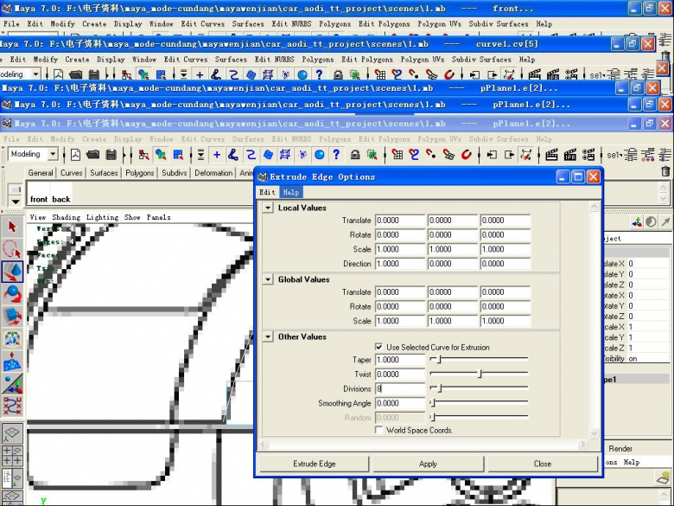Viewport: 674px width, 506px height.
Task: Enable snap to grids
Action: (x=397, y=155)
